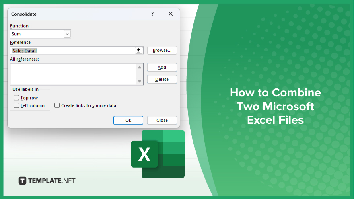354x199 pixels.
Task: Click the Template.net logo icon
Action: coord(22,181)
